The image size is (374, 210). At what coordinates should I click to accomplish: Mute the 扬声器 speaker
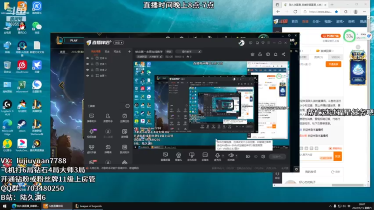[x=230, y=157]
